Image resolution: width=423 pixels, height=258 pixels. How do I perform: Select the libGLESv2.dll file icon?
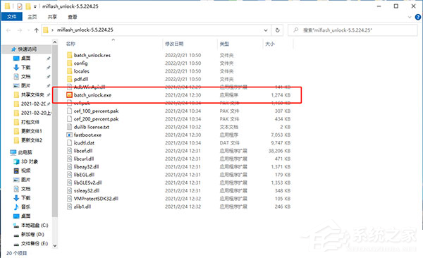point(70,183)
